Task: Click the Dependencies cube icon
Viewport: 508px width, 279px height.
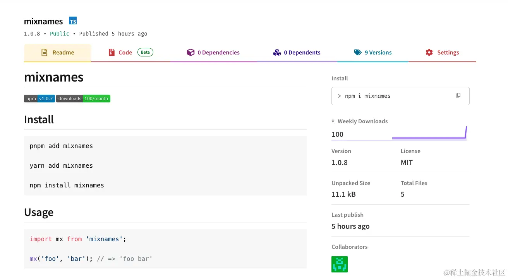Action: (190, 53)
